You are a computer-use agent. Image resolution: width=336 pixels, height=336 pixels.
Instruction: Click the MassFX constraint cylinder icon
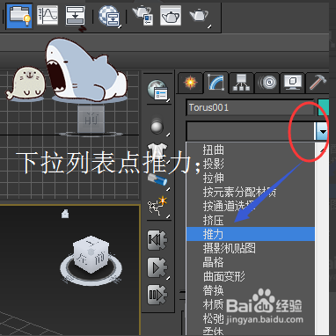coord(157,180)
